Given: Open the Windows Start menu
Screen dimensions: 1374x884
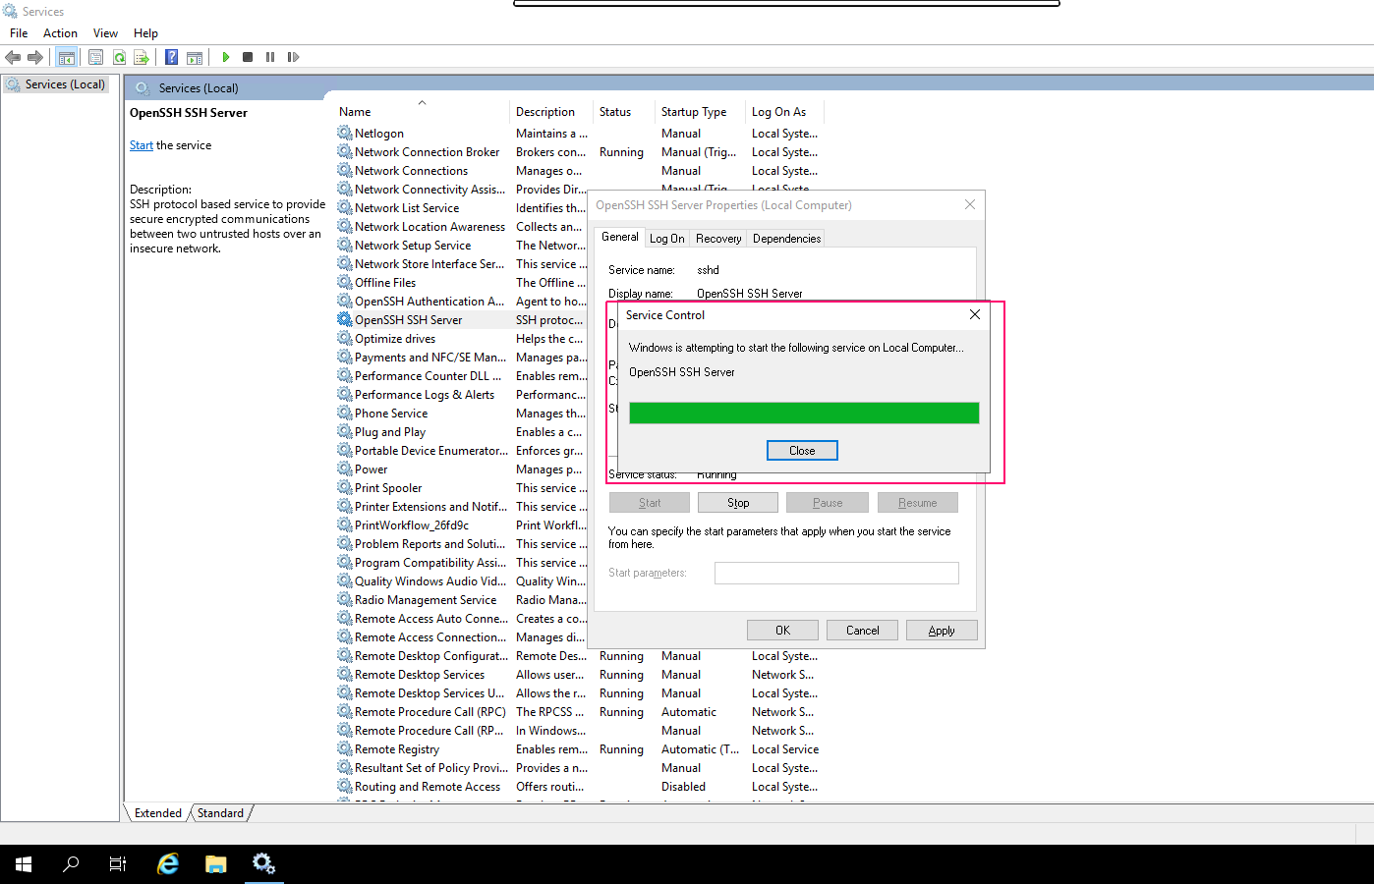Looking at the screenshot, I should pos(24,864).
